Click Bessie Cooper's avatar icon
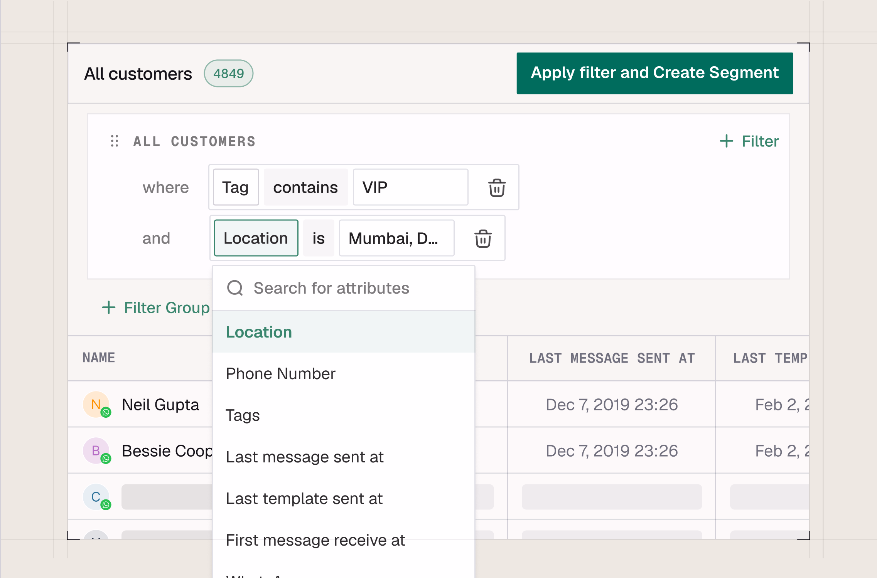 96,450
